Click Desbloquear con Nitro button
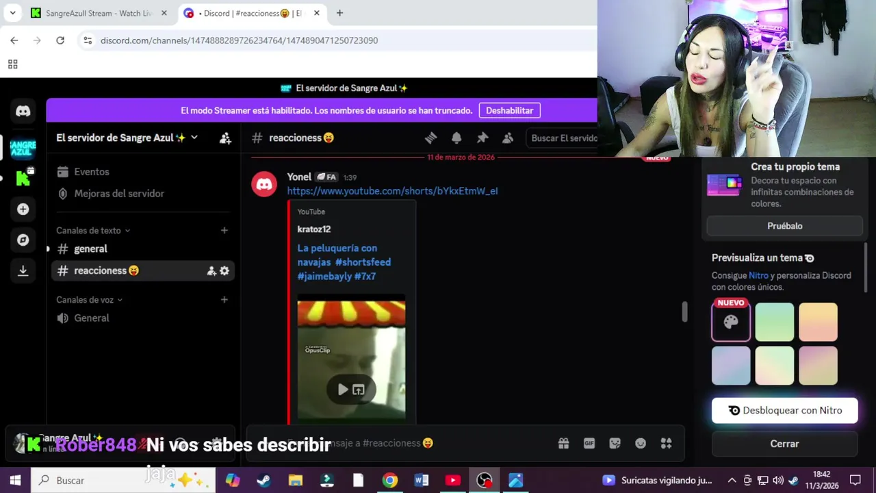 784,411
